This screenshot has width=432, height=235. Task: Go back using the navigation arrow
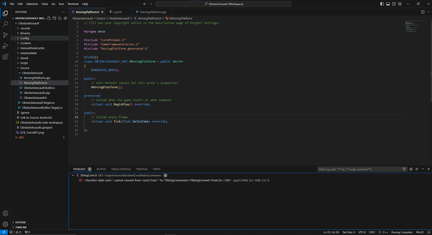point(145,4)
